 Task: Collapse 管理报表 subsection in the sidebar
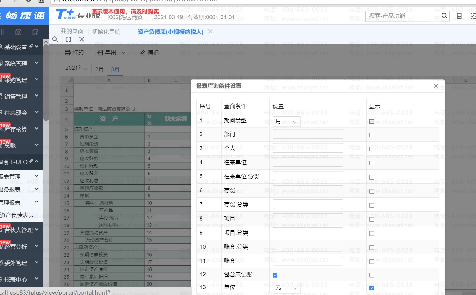(x=37, y=202)
